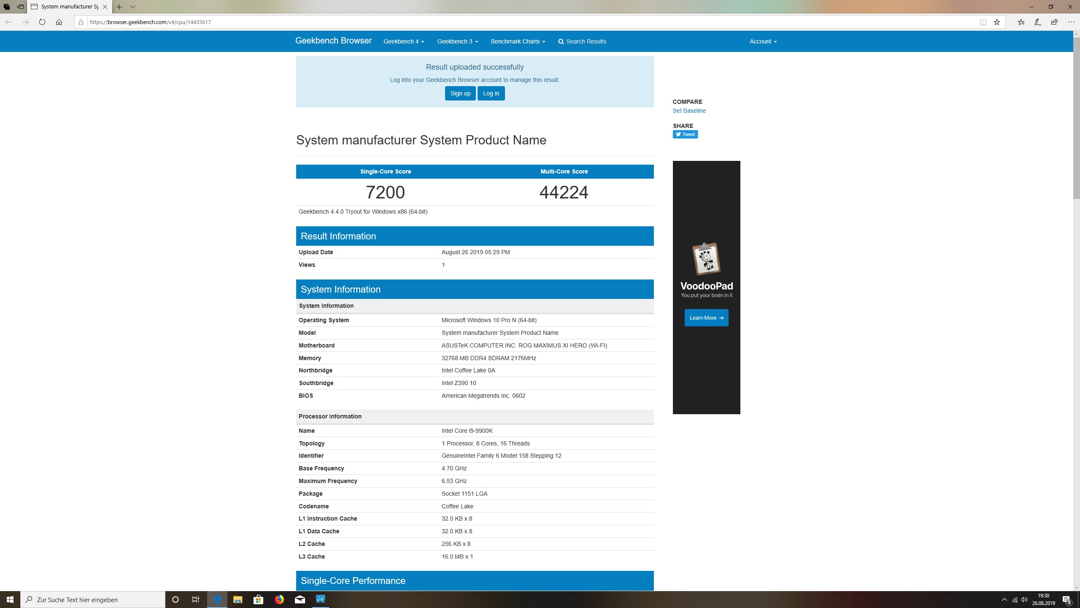Click the Tweet share button
1080x608 pixels.
tap(685, 134)
